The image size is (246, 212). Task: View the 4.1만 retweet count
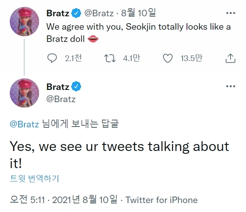tap(131, 59)
